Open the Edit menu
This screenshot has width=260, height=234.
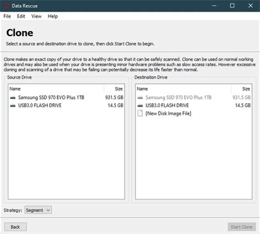[21, 16]
